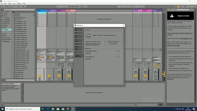This screenshot has width=197, height=111.
Task: Toggle Send Usage Data switch
Action: pyautogui.click(x=118, y=57)
